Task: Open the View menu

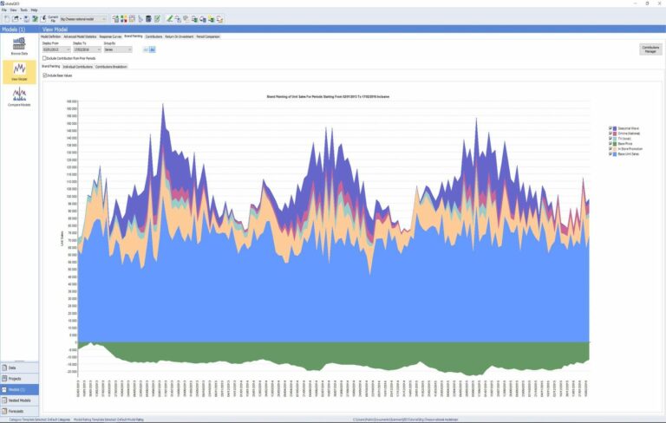Action: (14, 10)
